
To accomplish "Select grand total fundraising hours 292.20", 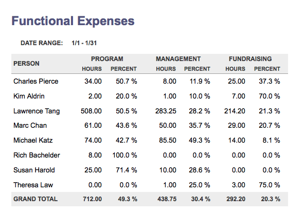I will coord(236,199).
